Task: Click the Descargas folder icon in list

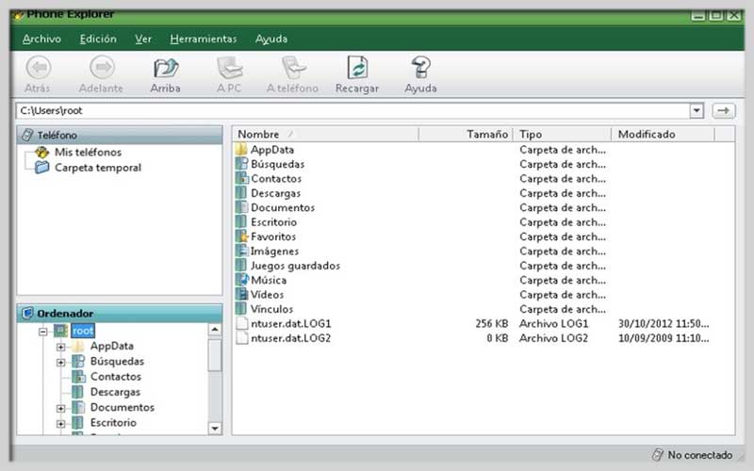Action: tap(241, 193)
